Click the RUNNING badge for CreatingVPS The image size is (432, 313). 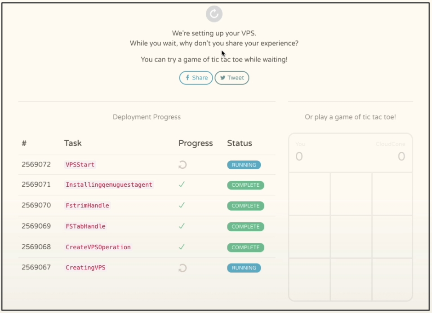pos(244,268)
